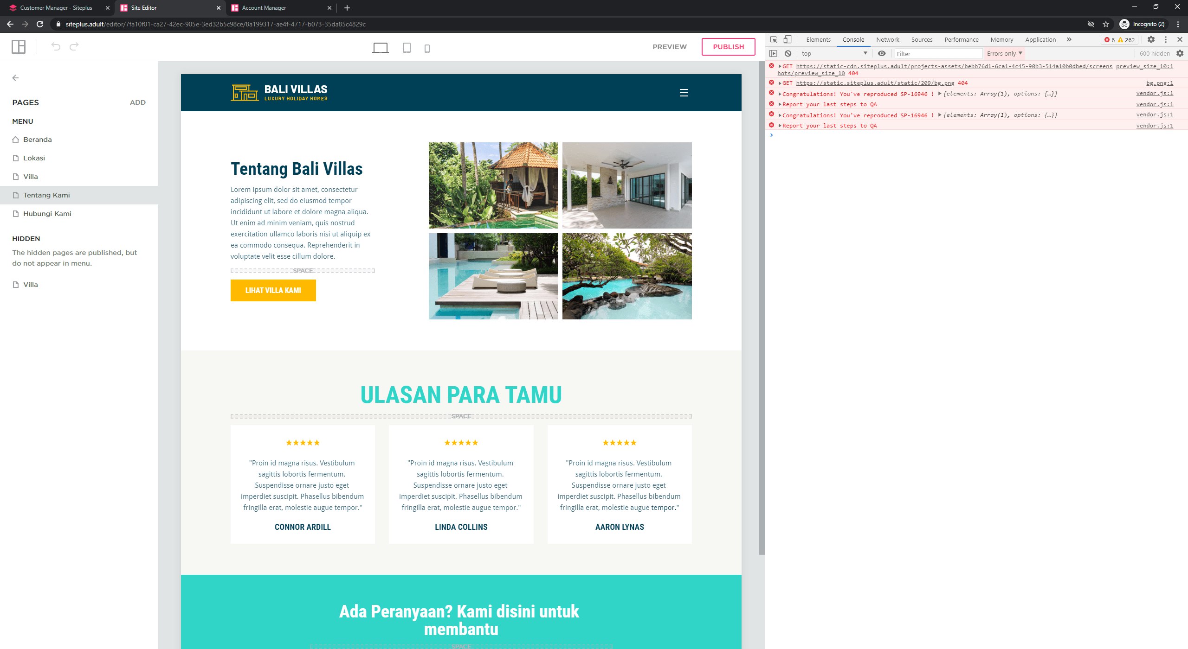The width and height of the screenshot is (1188, 649).
Task: Focus the console Filter field
Action: [x=938, y=53]
